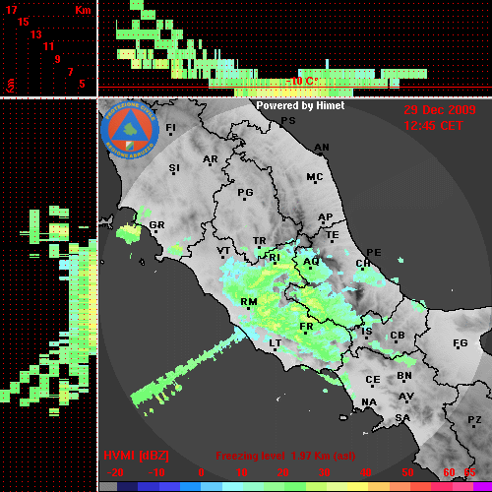Click the Protezione Civile Abruzzo logo
The image size is (492, 492).
click(x=130, y=130)
